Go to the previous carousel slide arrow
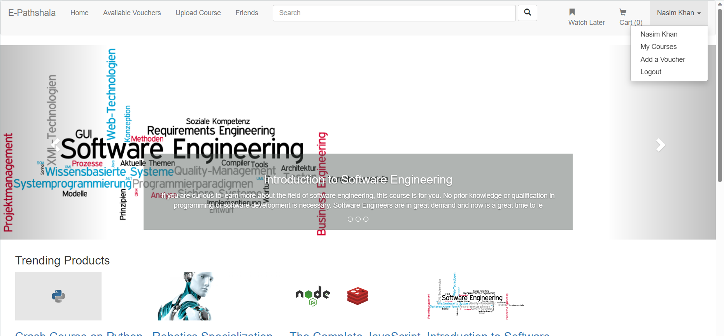 point(56,145)
